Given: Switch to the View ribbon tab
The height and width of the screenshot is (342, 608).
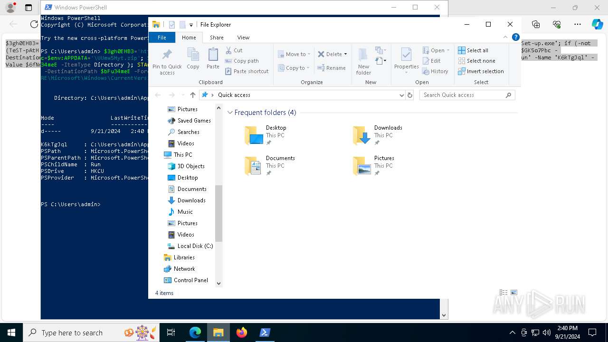Looking at the screenshot, I should pyautogui.click(x=243, y=38).
